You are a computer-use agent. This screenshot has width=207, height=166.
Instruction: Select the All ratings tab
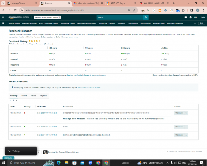(x=14, y=96)
